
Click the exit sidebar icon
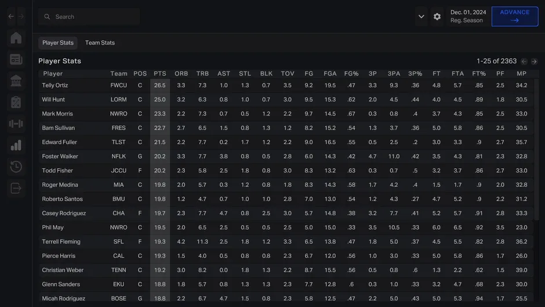pos(16,188)
